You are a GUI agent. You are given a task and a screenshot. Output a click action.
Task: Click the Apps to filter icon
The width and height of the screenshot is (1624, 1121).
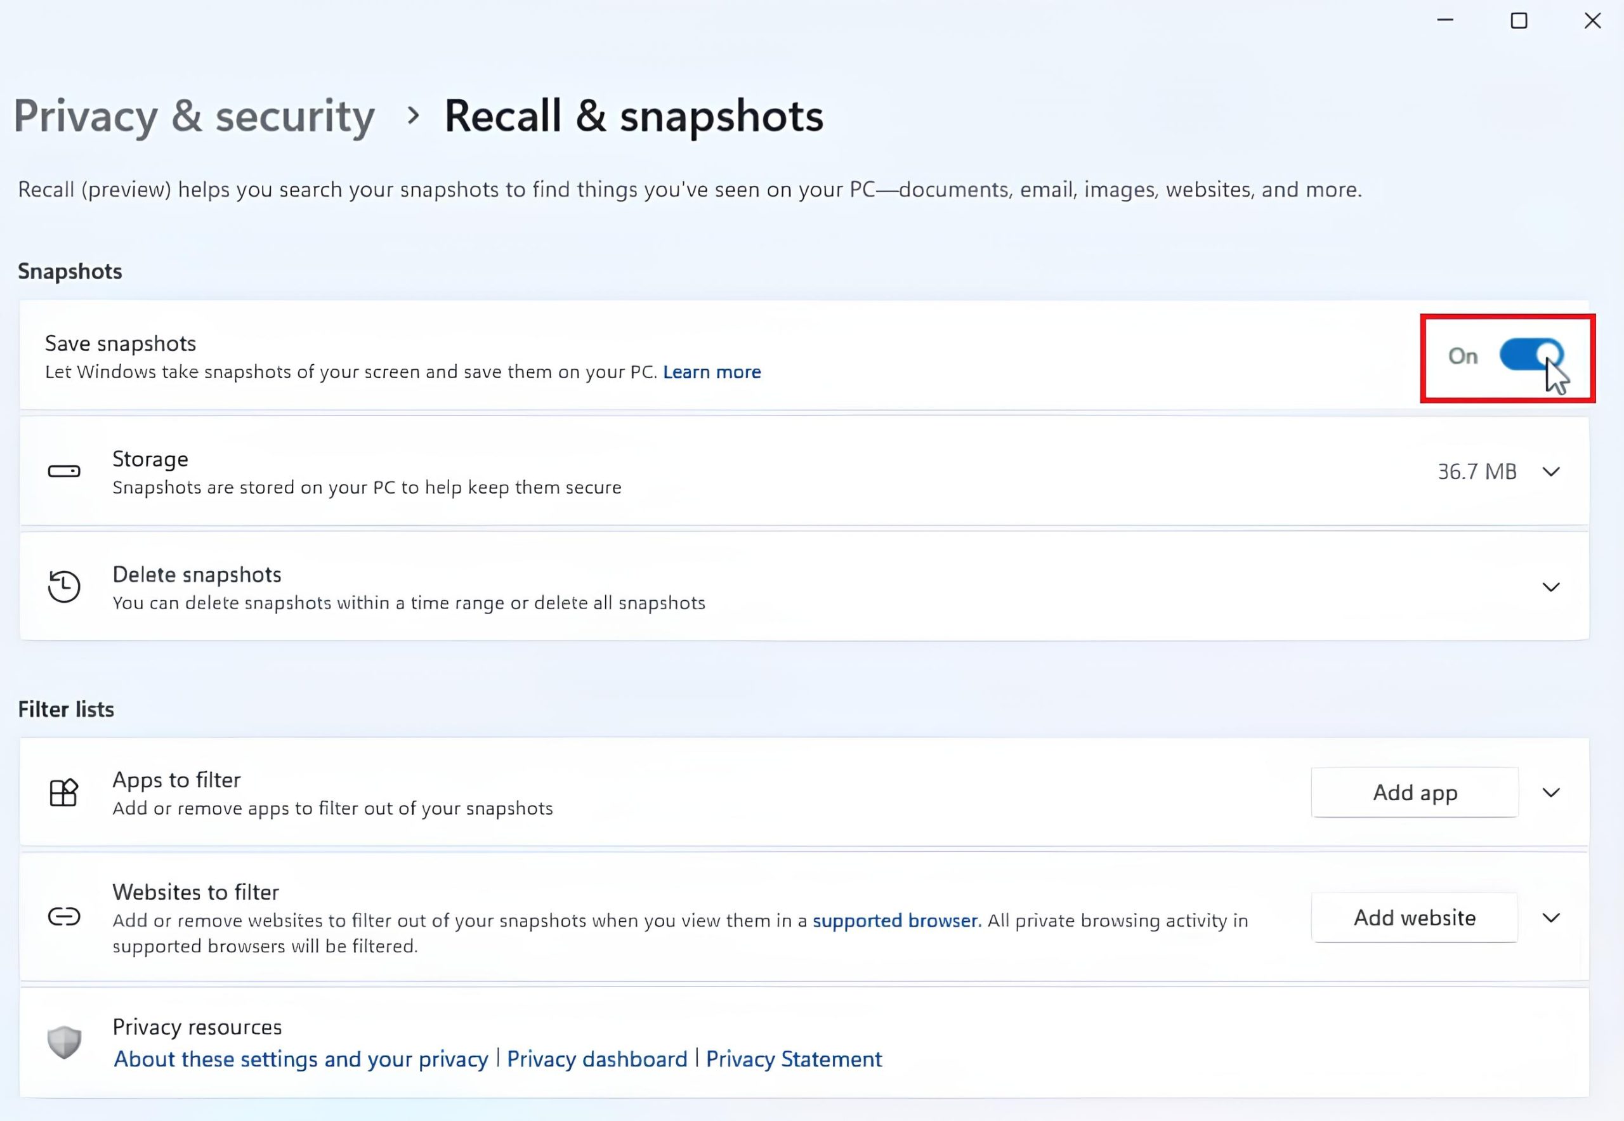point(64,793)
